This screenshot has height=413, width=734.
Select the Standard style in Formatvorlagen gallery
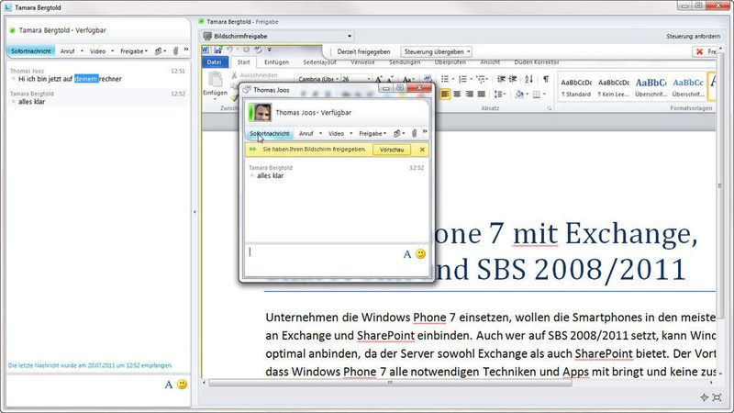pyautogui.click(x=576, y=87)
